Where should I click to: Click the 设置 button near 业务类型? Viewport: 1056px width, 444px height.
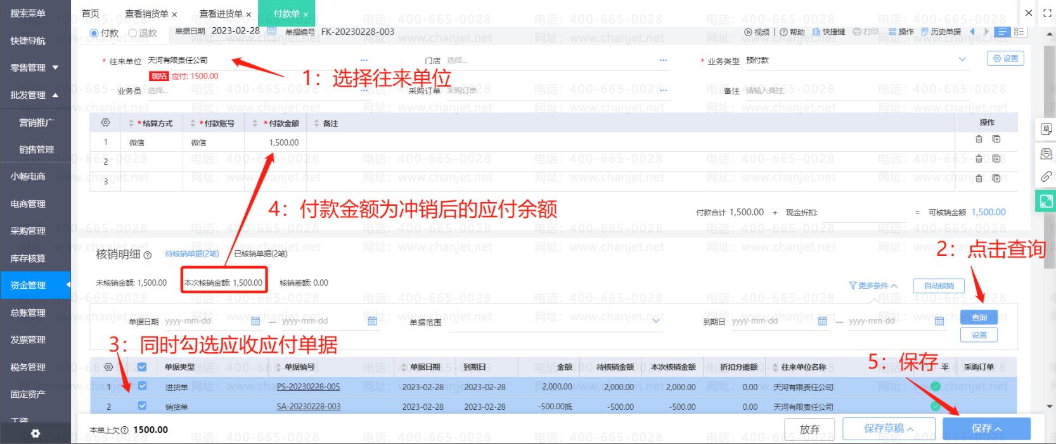click(1005, 58)
